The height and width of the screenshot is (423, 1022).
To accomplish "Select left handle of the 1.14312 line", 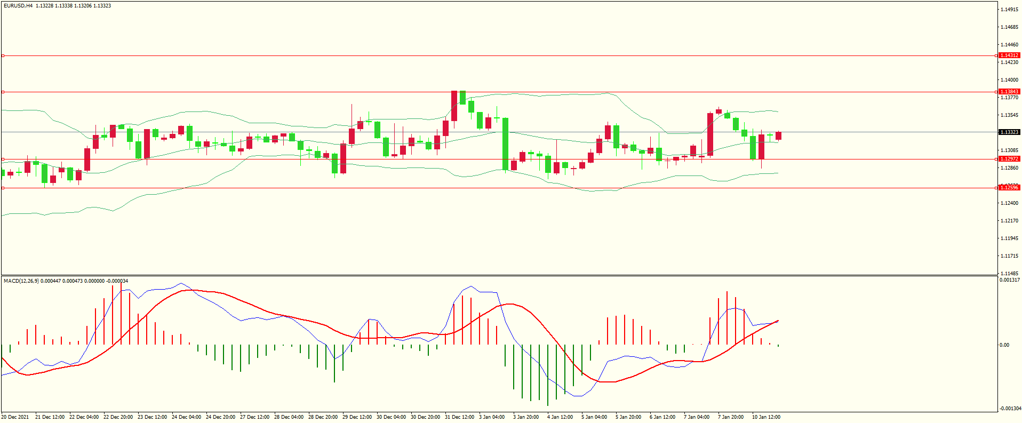I will 3,55.
